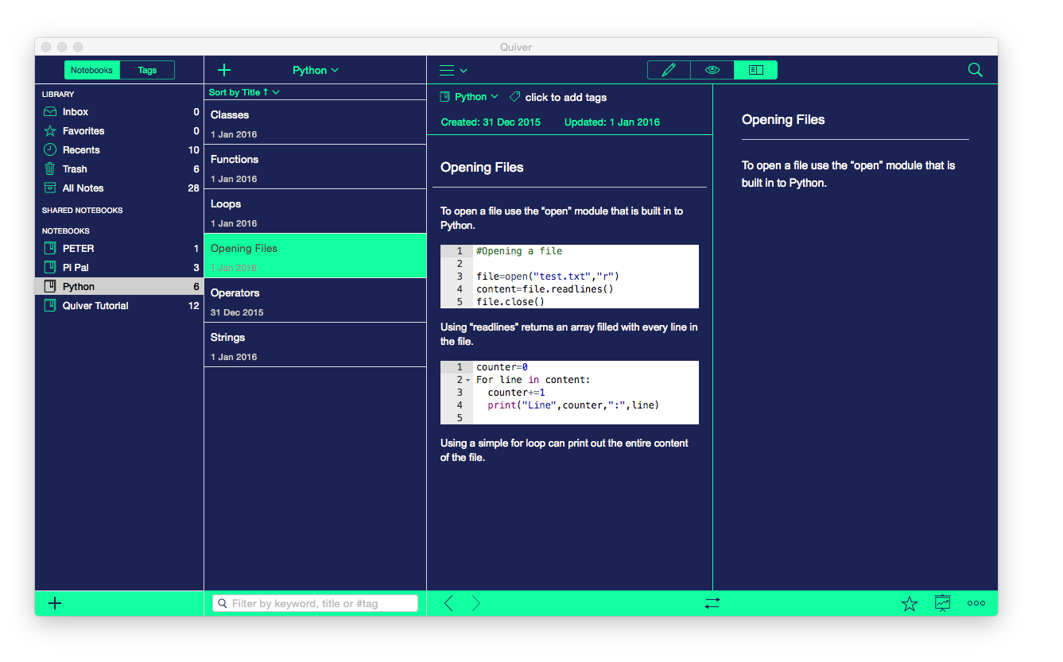Screen dimensions: 1063x662
Task: Select the Quiver Tutorial notebook
Action: click(x=119, y=306)
